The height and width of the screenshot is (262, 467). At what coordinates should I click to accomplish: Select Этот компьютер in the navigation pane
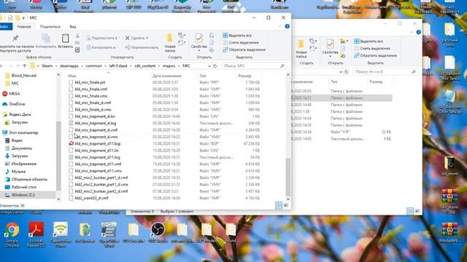click(20, 132)
